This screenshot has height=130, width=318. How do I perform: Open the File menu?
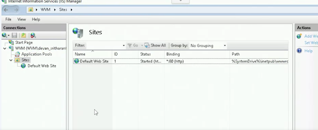[x=8, y=19]
